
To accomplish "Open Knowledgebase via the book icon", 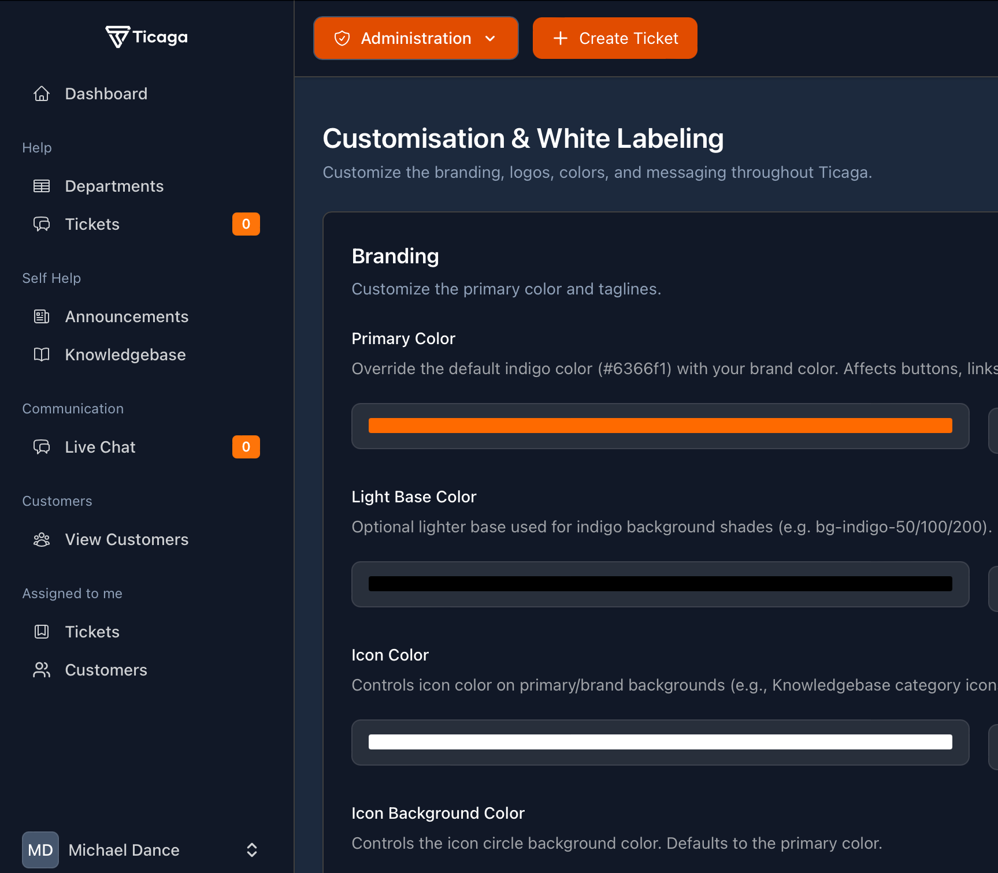I will point(41,355).
